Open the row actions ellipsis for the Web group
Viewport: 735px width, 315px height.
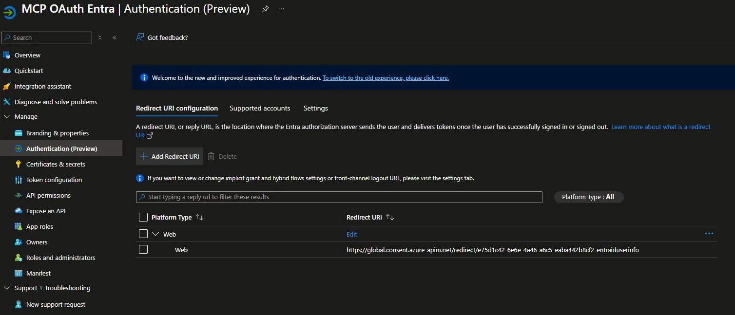tap(709, 234)
